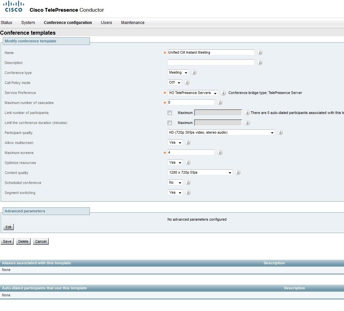This screenshot has height=311, width=344.
Task: Click the Maximum screens input field
Action: pos(191,152)
